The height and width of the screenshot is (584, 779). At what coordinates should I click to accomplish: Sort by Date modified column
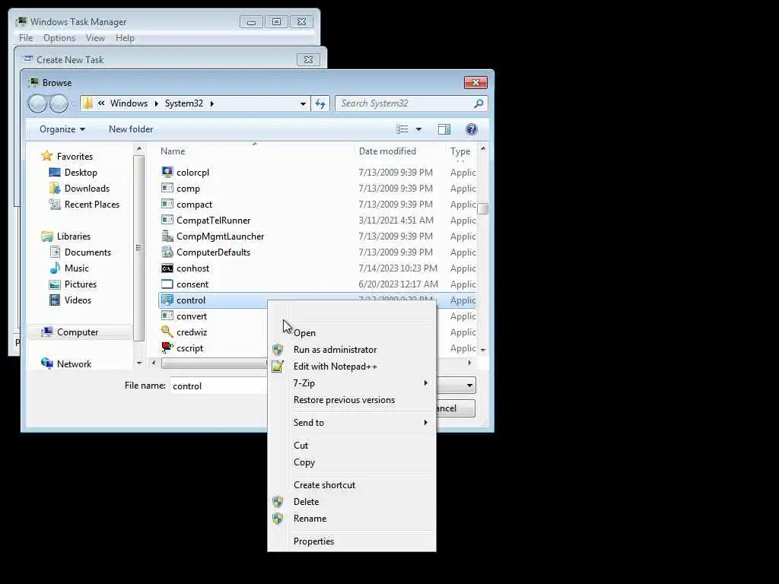(x=387, y=151)
